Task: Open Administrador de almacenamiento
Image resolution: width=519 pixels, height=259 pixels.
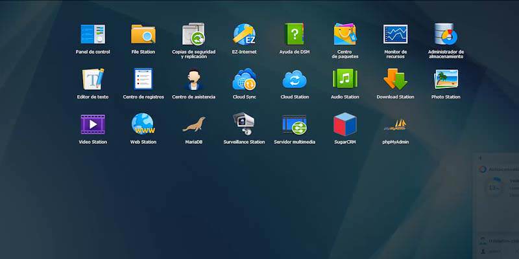Action: pos(446,34)
